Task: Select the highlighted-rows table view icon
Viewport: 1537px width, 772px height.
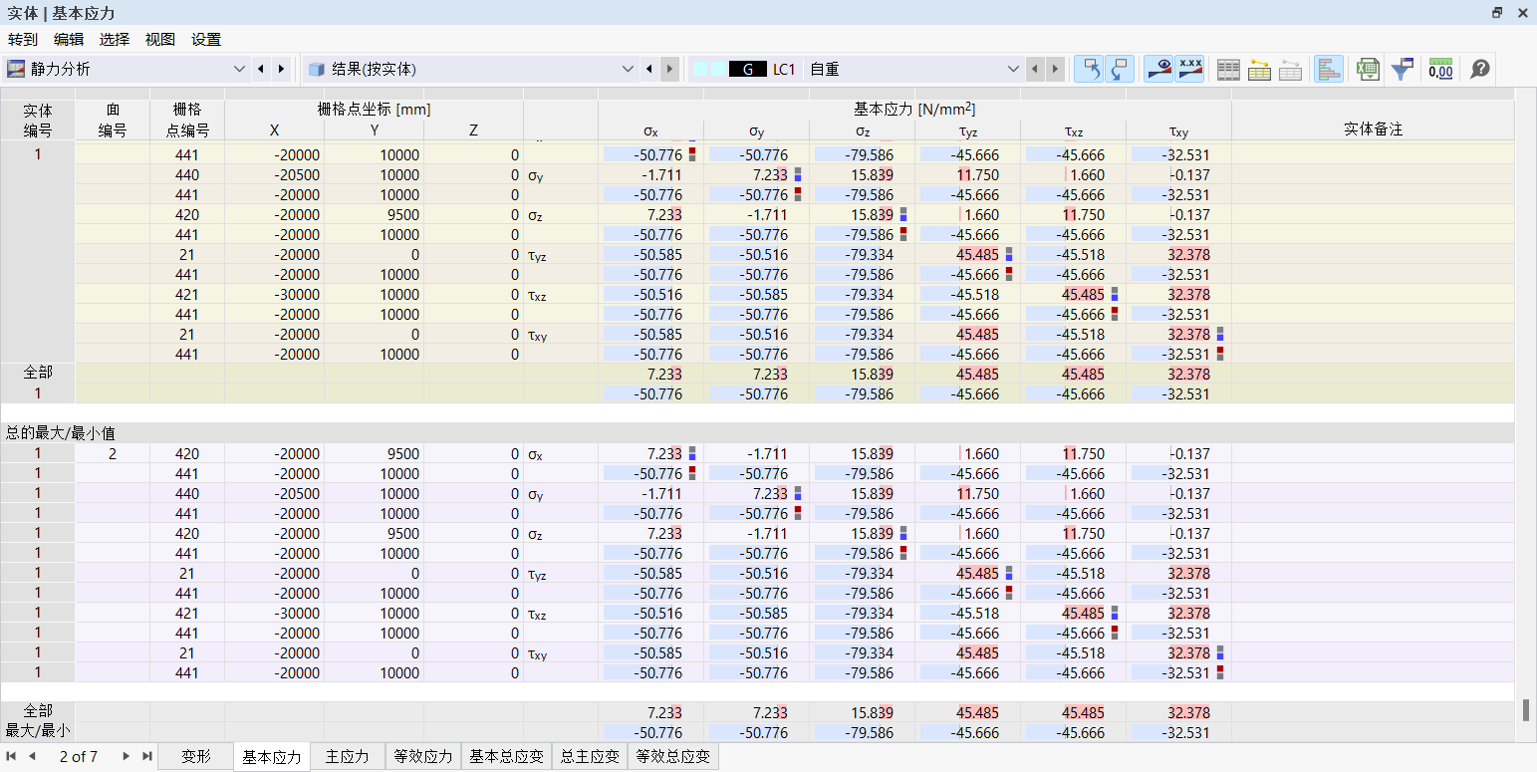Action: click(x=1259, y=69)
